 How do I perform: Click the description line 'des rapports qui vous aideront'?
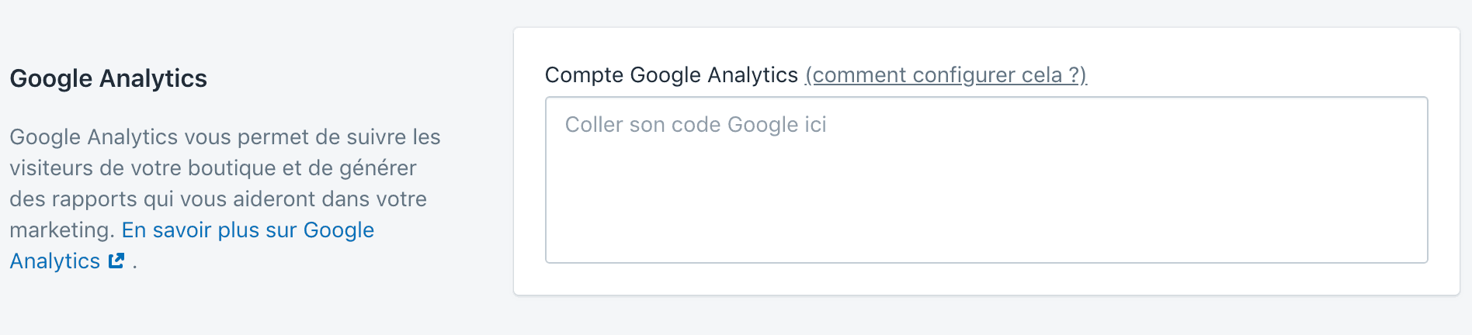(218, 199)
